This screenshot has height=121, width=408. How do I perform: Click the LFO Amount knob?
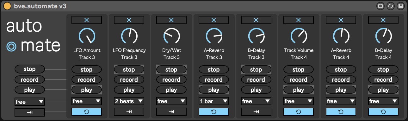click(87, 35)
